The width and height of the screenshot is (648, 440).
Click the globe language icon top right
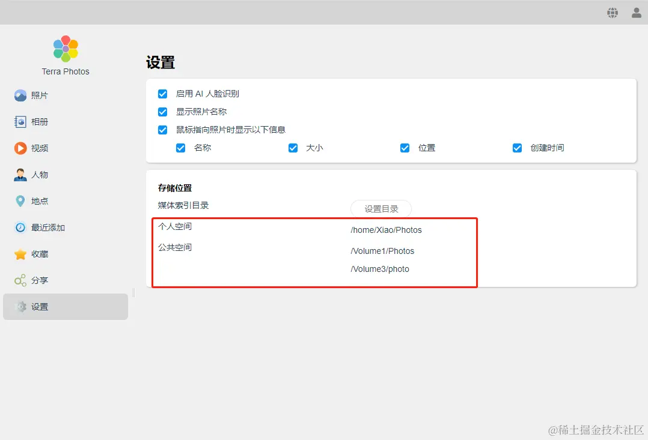point(613,12)
